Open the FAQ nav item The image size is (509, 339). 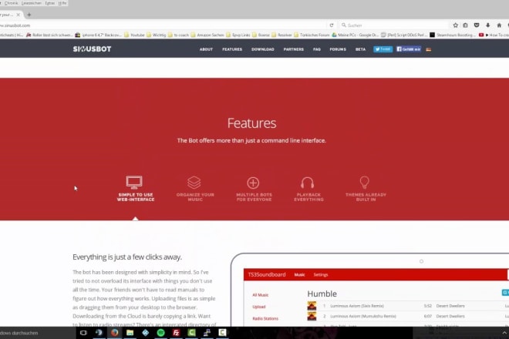pyautogui.click(x=317, y=49)
